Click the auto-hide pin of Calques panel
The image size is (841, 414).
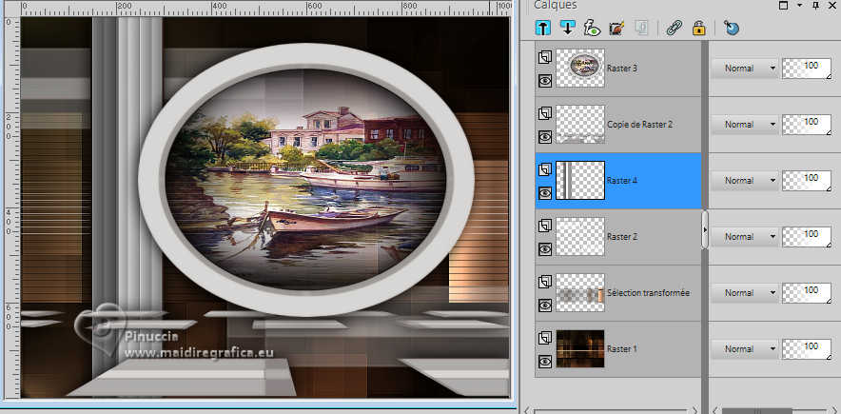click(816, 6)
